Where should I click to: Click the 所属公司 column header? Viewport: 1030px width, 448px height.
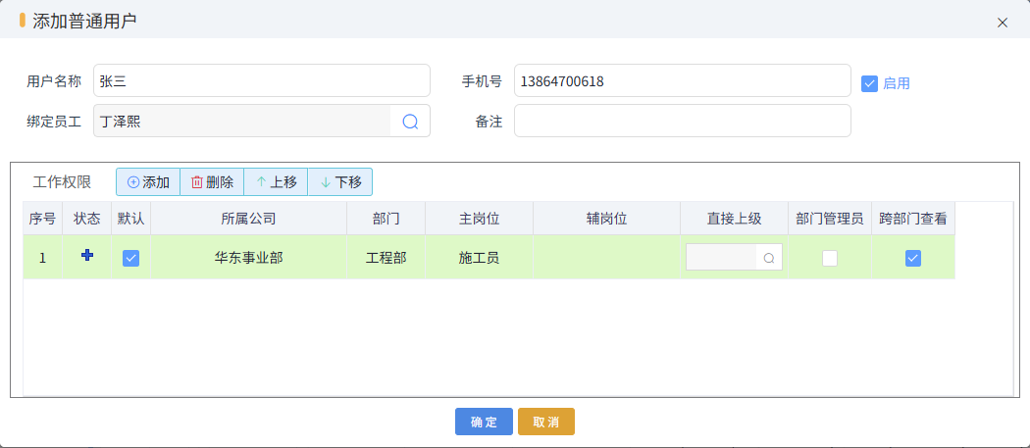coord(248,219)
